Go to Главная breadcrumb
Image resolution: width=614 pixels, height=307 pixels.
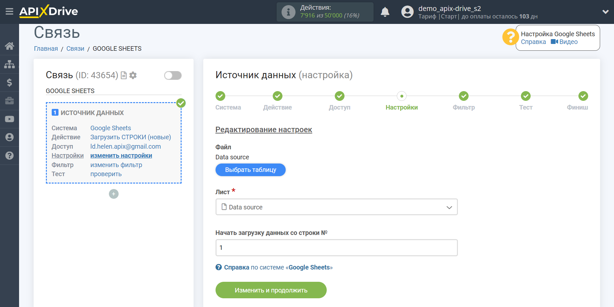pyautogui.click(x=46, y=48)
